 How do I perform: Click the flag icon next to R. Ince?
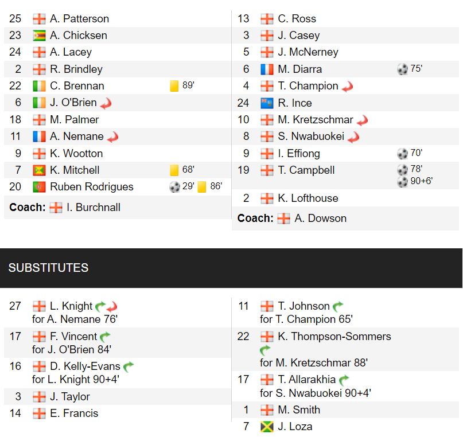(x=267, y=103)
